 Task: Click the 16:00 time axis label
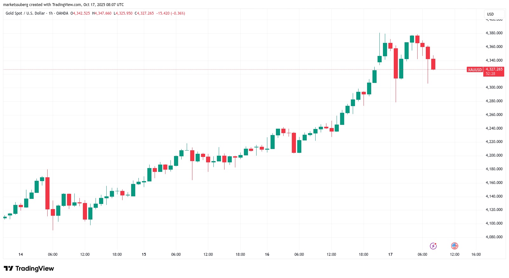click(476, 254)
